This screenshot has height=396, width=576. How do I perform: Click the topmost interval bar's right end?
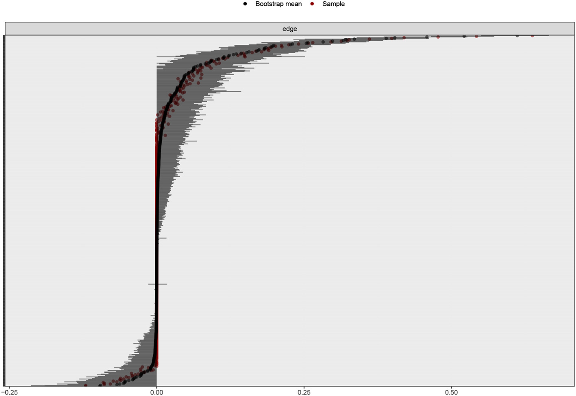(x=548, y=35)
